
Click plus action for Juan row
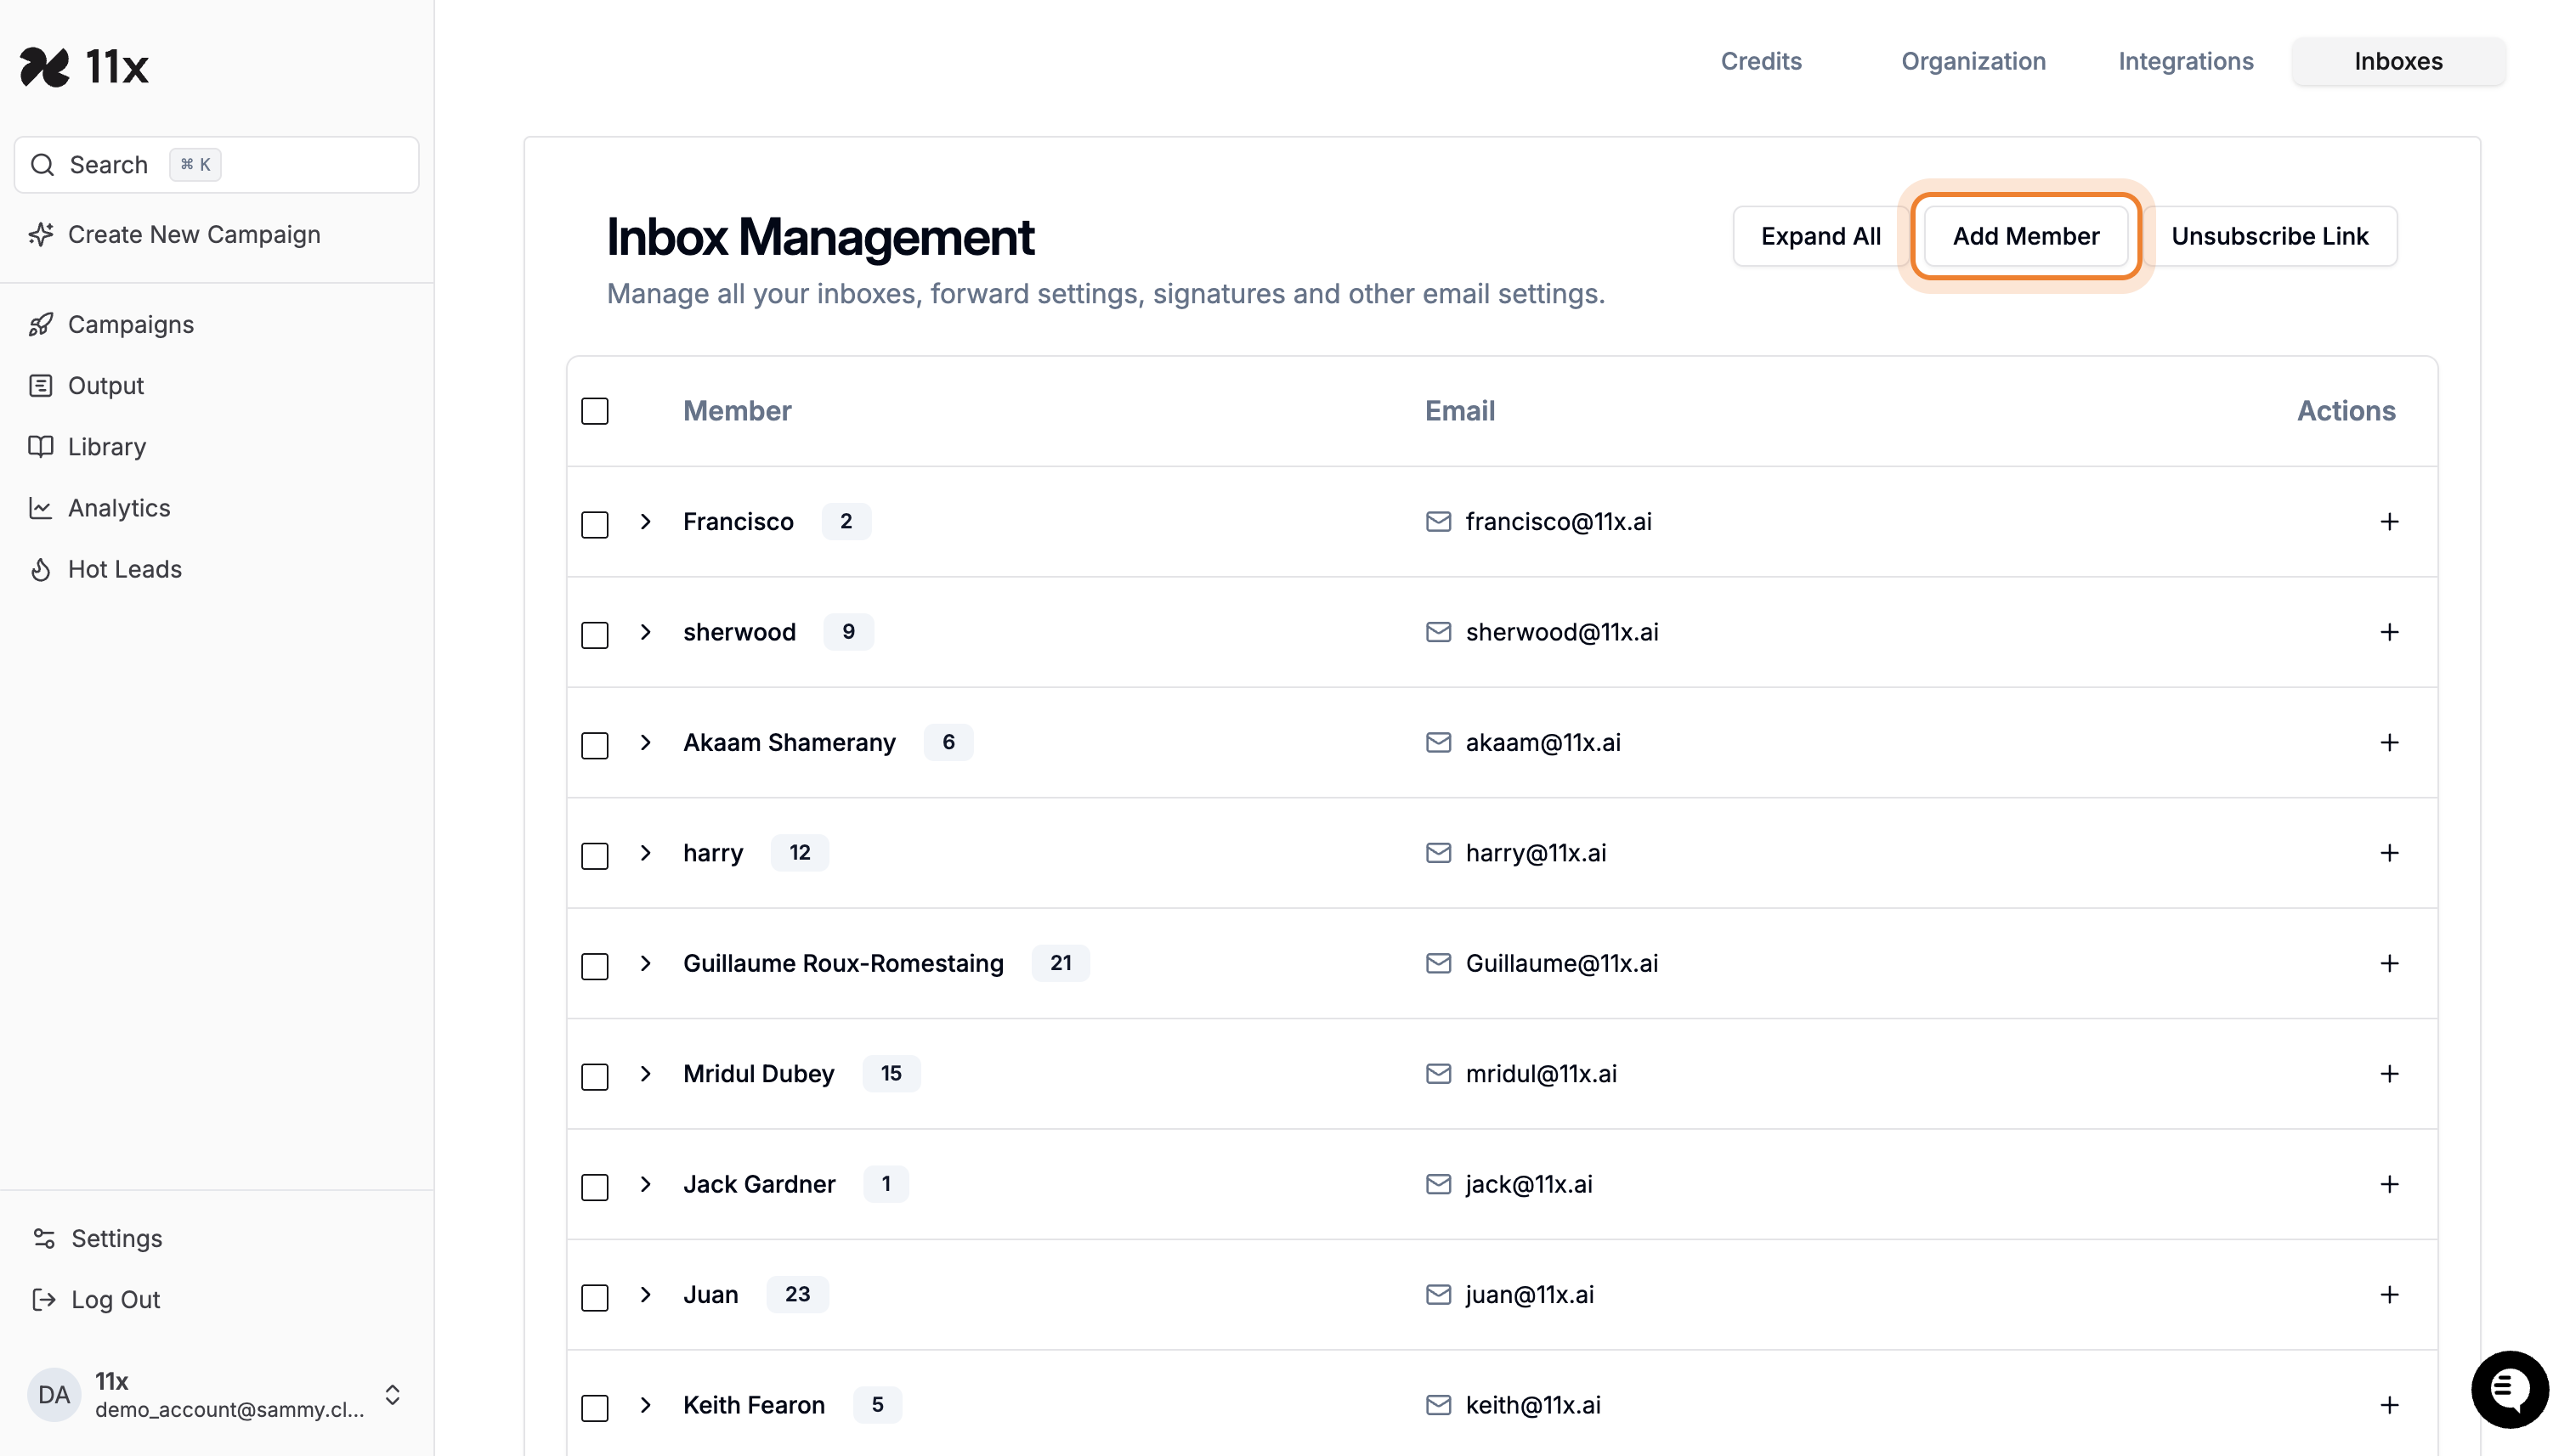click(2389, 1295)
